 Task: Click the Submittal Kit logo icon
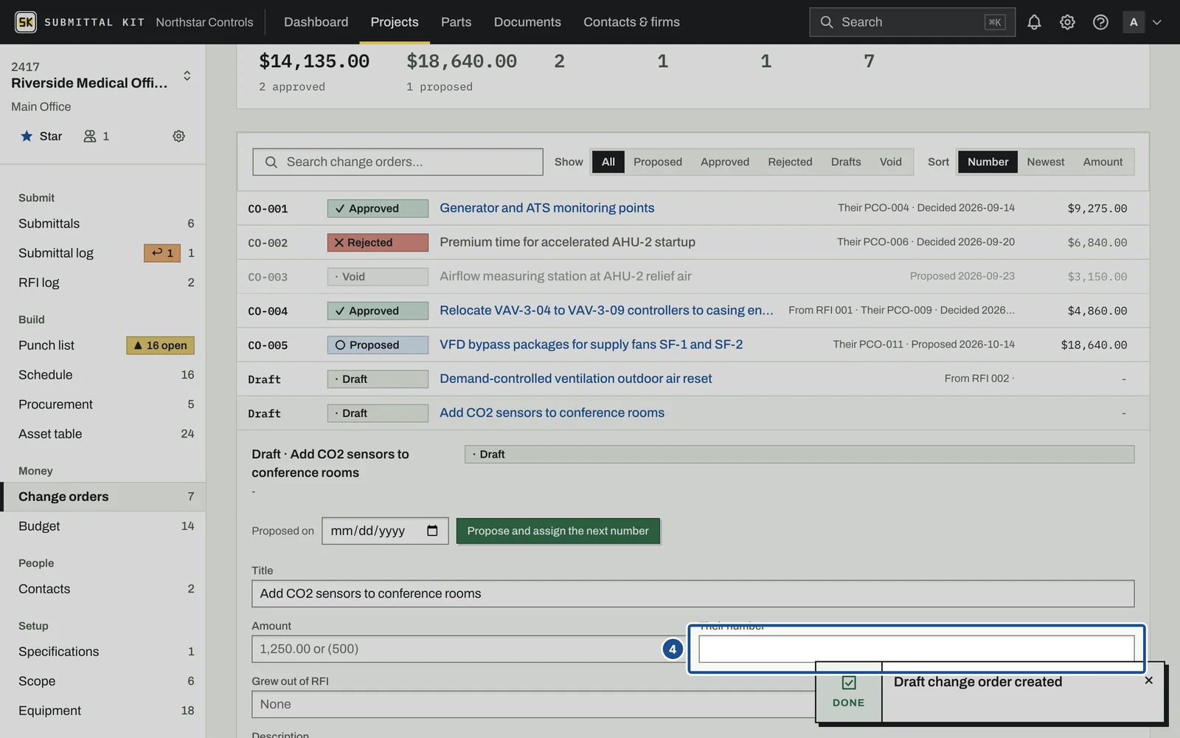[26, 22]
